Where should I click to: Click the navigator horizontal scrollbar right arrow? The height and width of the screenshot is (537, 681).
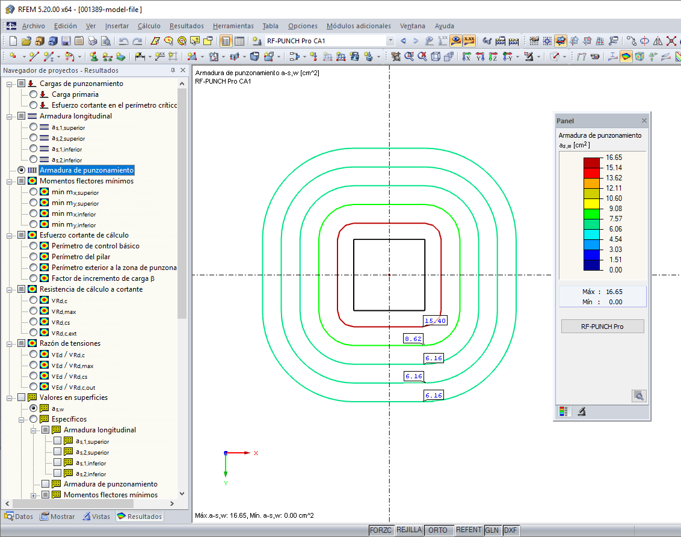coord(172,503)
